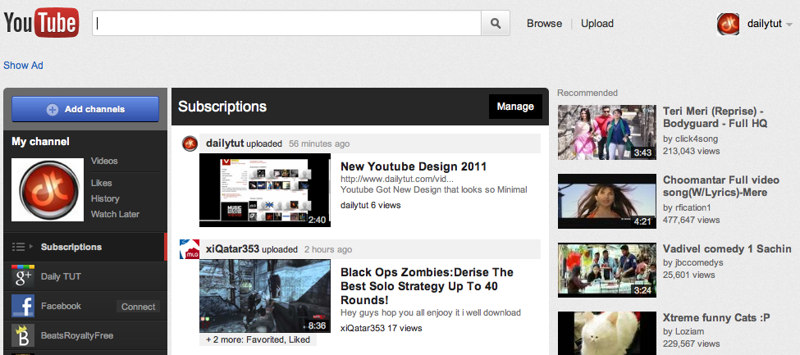Play the Teri Meri (Reprise) thumbnail
This screenshot has height=355, width=800.
coord(607,132)
